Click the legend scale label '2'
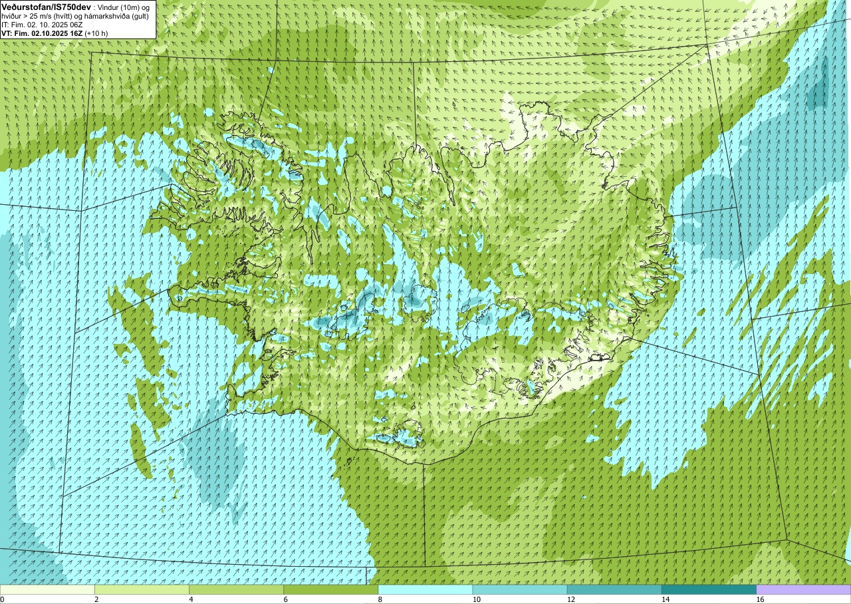The height and width of the screenshot is (604, 851). pos(96,599)
